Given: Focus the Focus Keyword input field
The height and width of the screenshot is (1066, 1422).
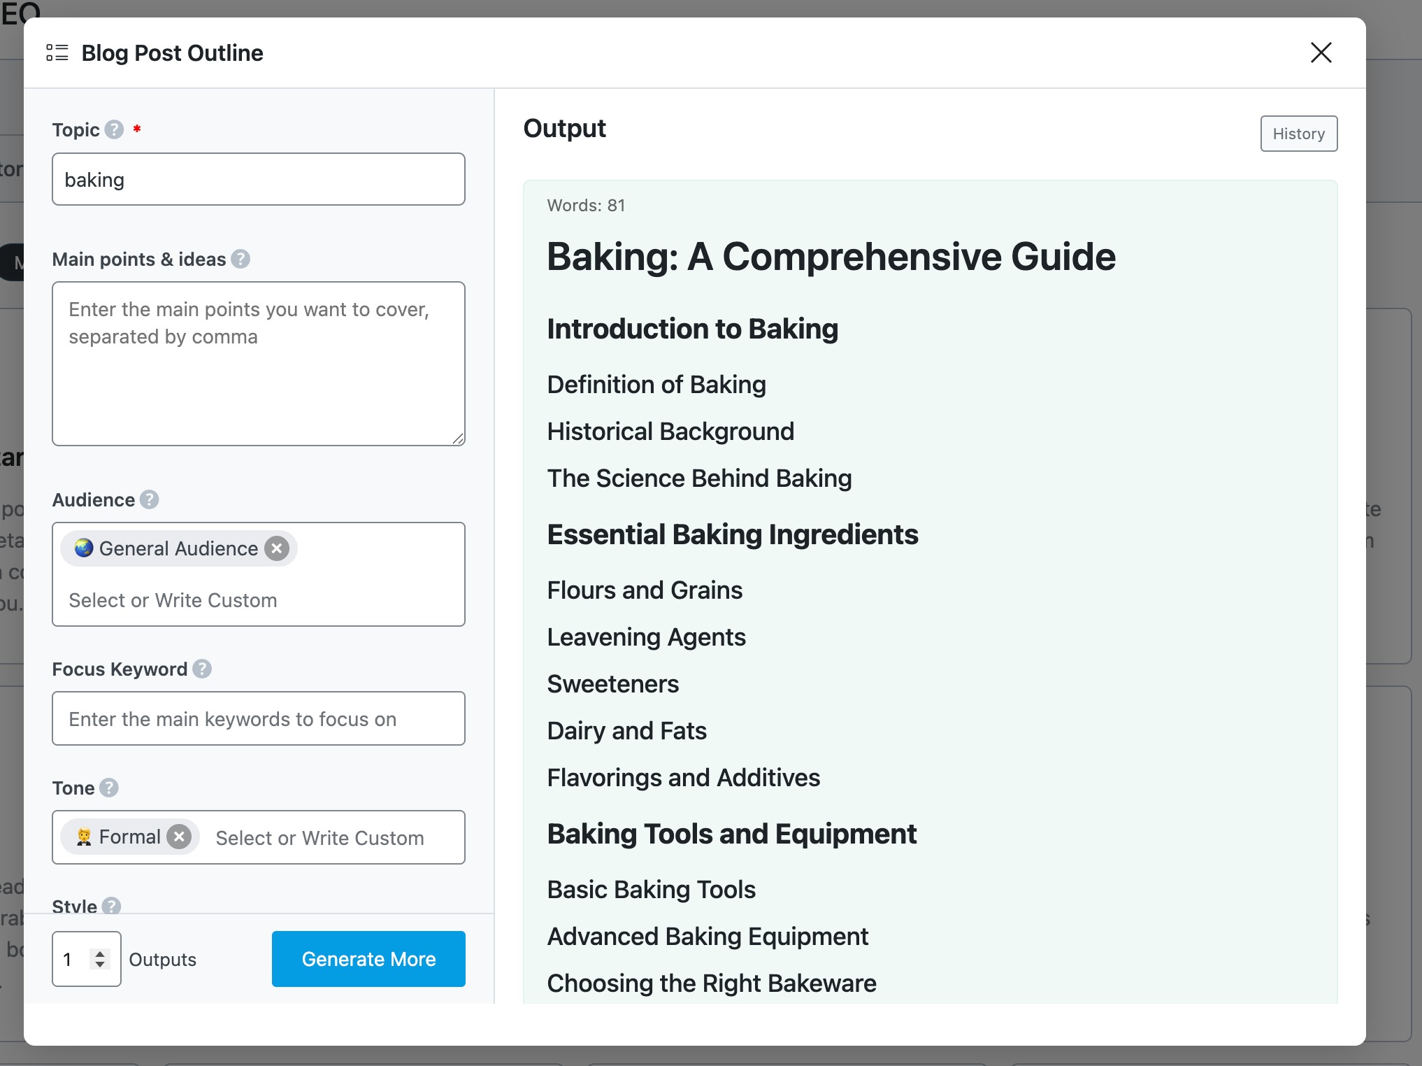Looking at the screenshot, I should 258,718.
